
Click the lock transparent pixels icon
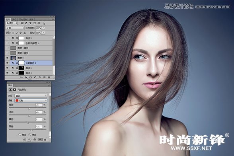click(13, 33)
